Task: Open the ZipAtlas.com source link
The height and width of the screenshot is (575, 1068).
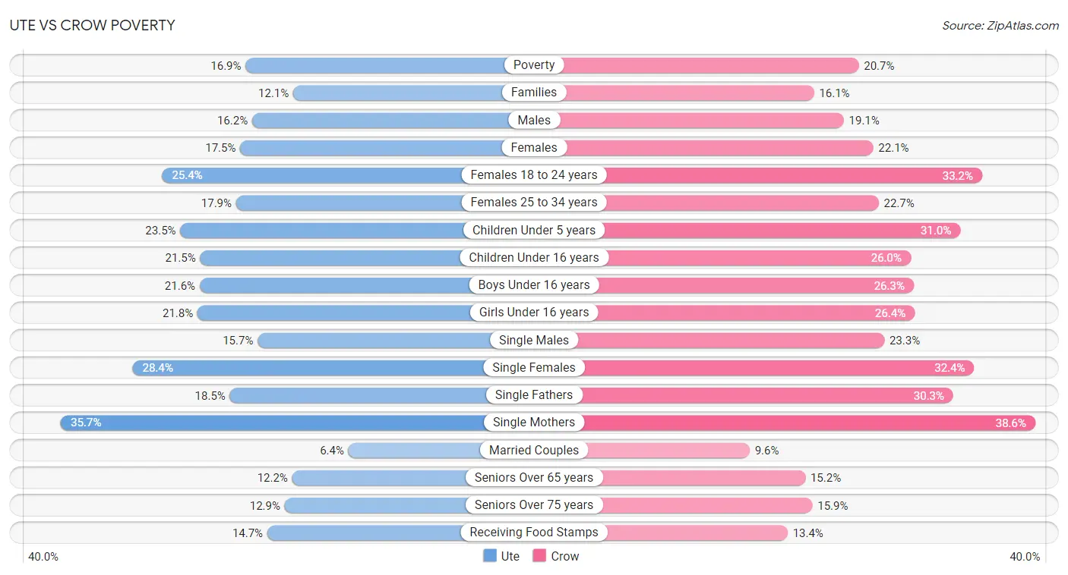Action: 1000,25
